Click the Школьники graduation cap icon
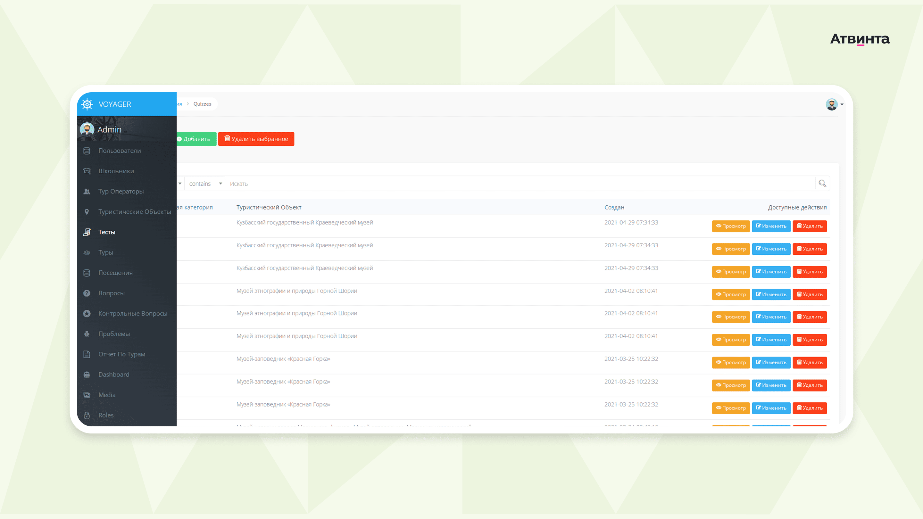Viewport: 923px width, 519px height. tap(87, 171)
